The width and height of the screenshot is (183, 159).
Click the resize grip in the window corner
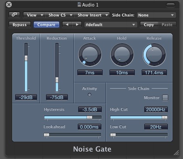(176, 153)
